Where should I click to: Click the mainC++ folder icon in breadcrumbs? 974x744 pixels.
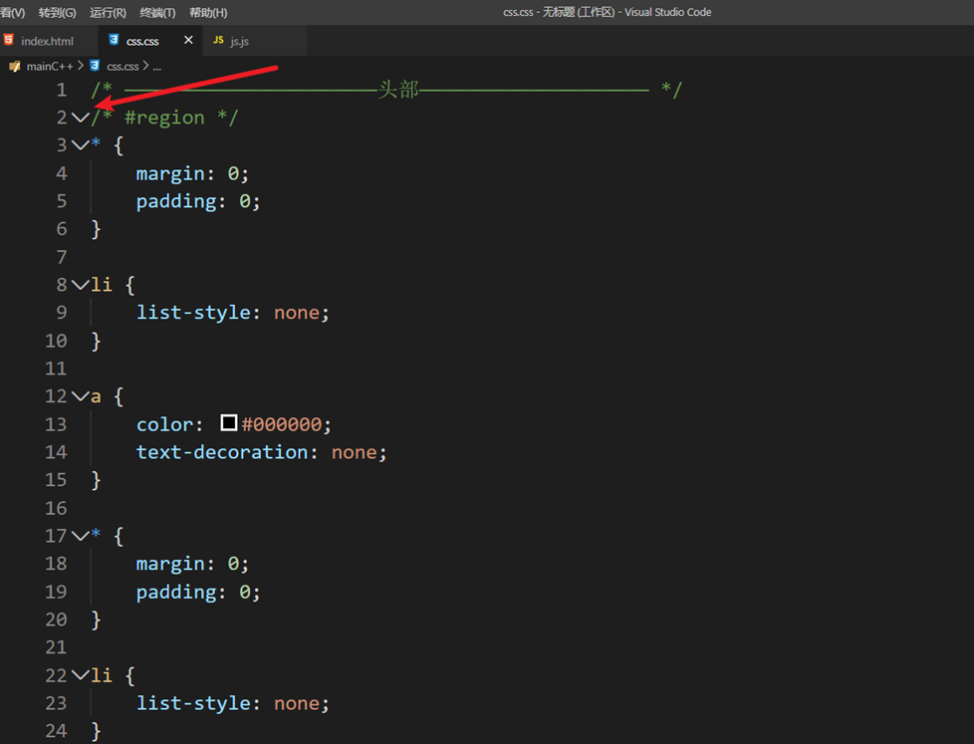14,66
